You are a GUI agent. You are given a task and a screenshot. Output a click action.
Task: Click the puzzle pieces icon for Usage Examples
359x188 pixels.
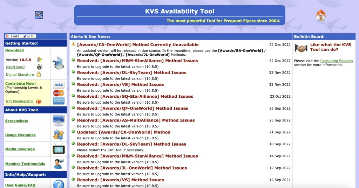[x=59, y=135]
